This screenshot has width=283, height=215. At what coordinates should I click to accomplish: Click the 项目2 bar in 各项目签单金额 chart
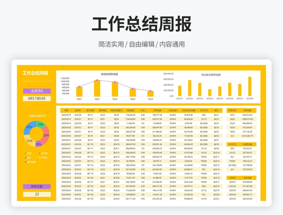coord(97,88)
